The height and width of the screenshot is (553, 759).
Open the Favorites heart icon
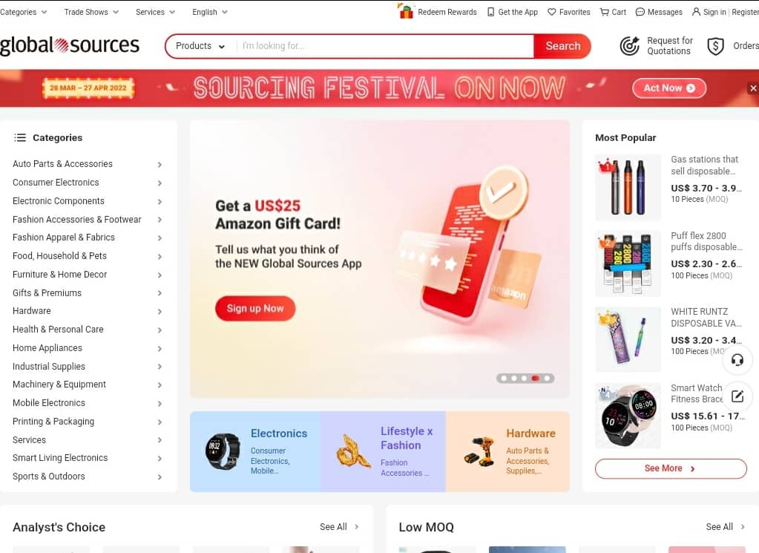pyautogui.click(x=551, y=12)
